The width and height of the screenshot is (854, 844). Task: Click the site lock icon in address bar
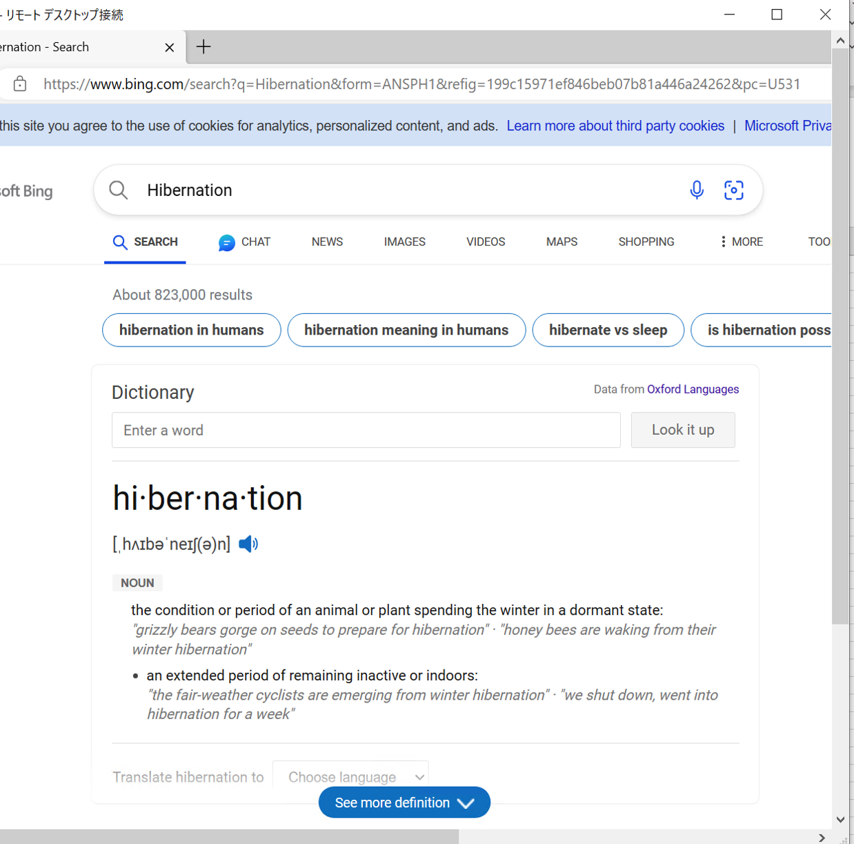[20, 84]
